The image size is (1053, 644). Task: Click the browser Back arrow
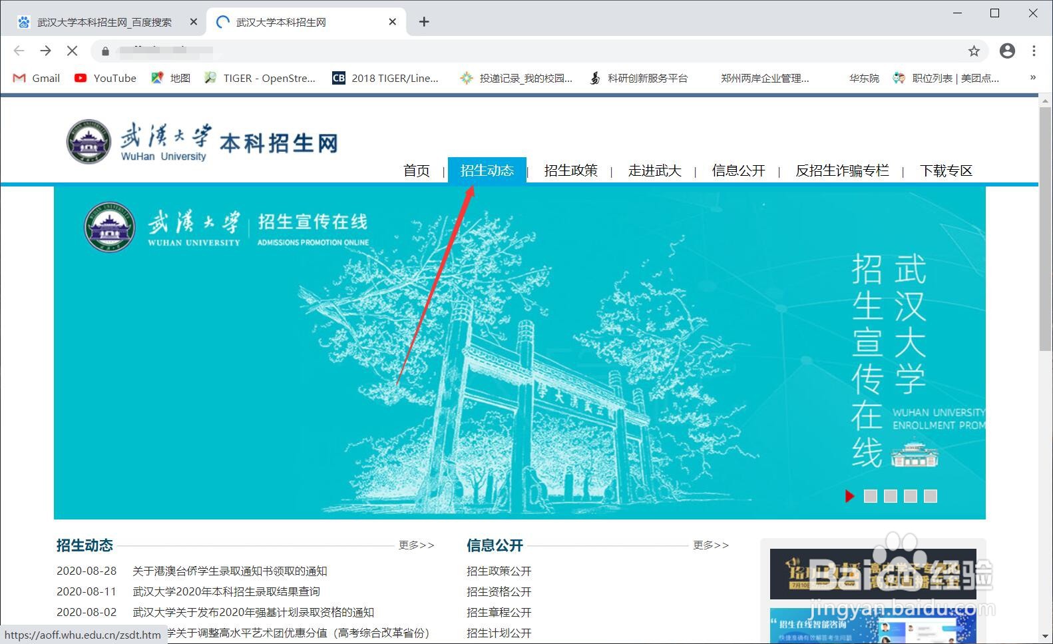click(x=19, y=51)
